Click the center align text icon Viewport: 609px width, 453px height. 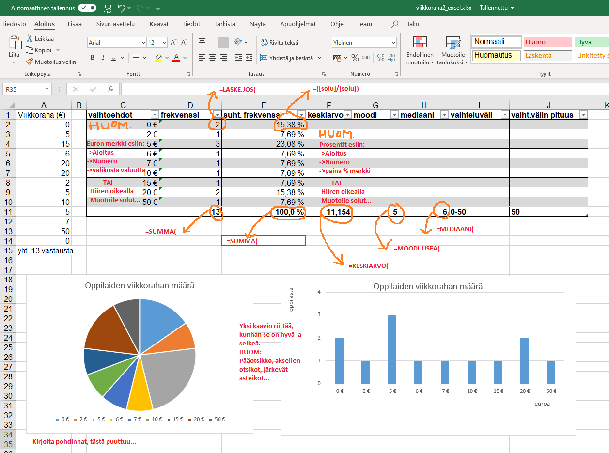[212, 58]
